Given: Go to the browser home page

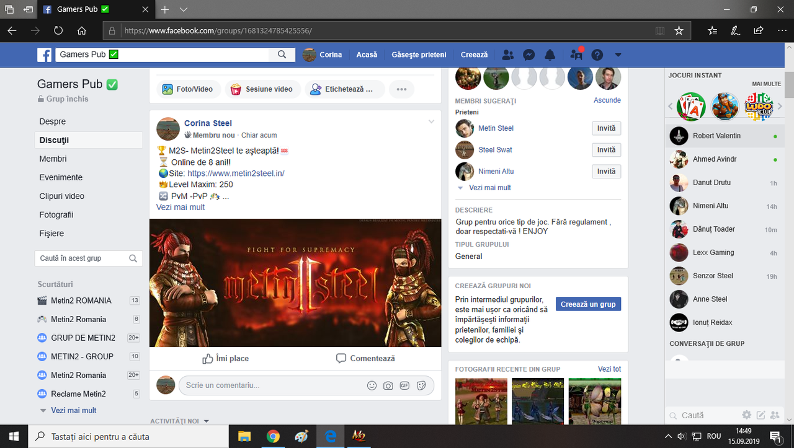Looking at the screenshot, I should (81, 30).
